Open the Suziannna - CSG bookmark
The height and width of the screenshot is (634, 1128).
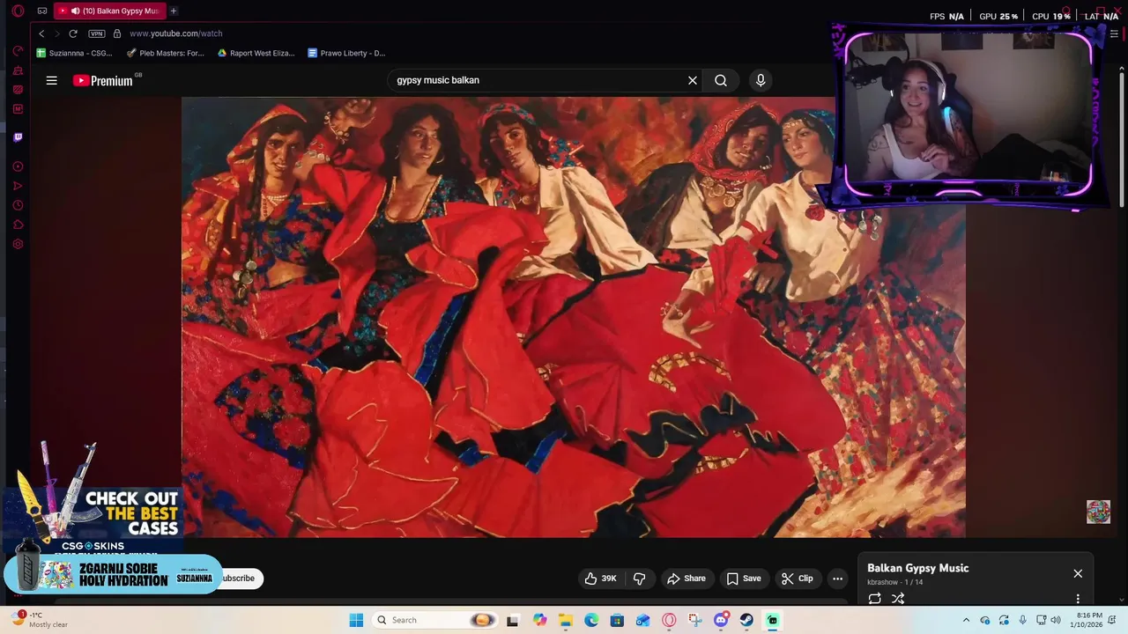[x=74, y=53]
